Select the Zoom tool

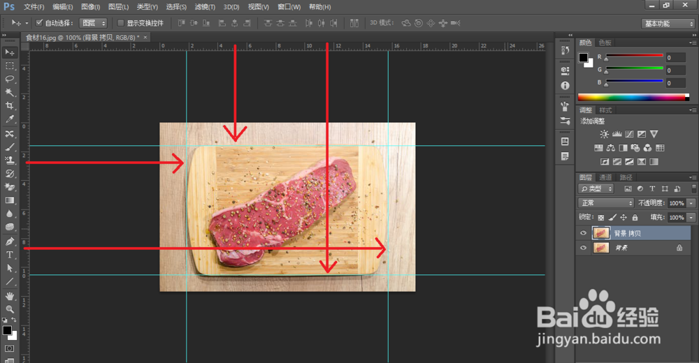(x=9, y=309)
